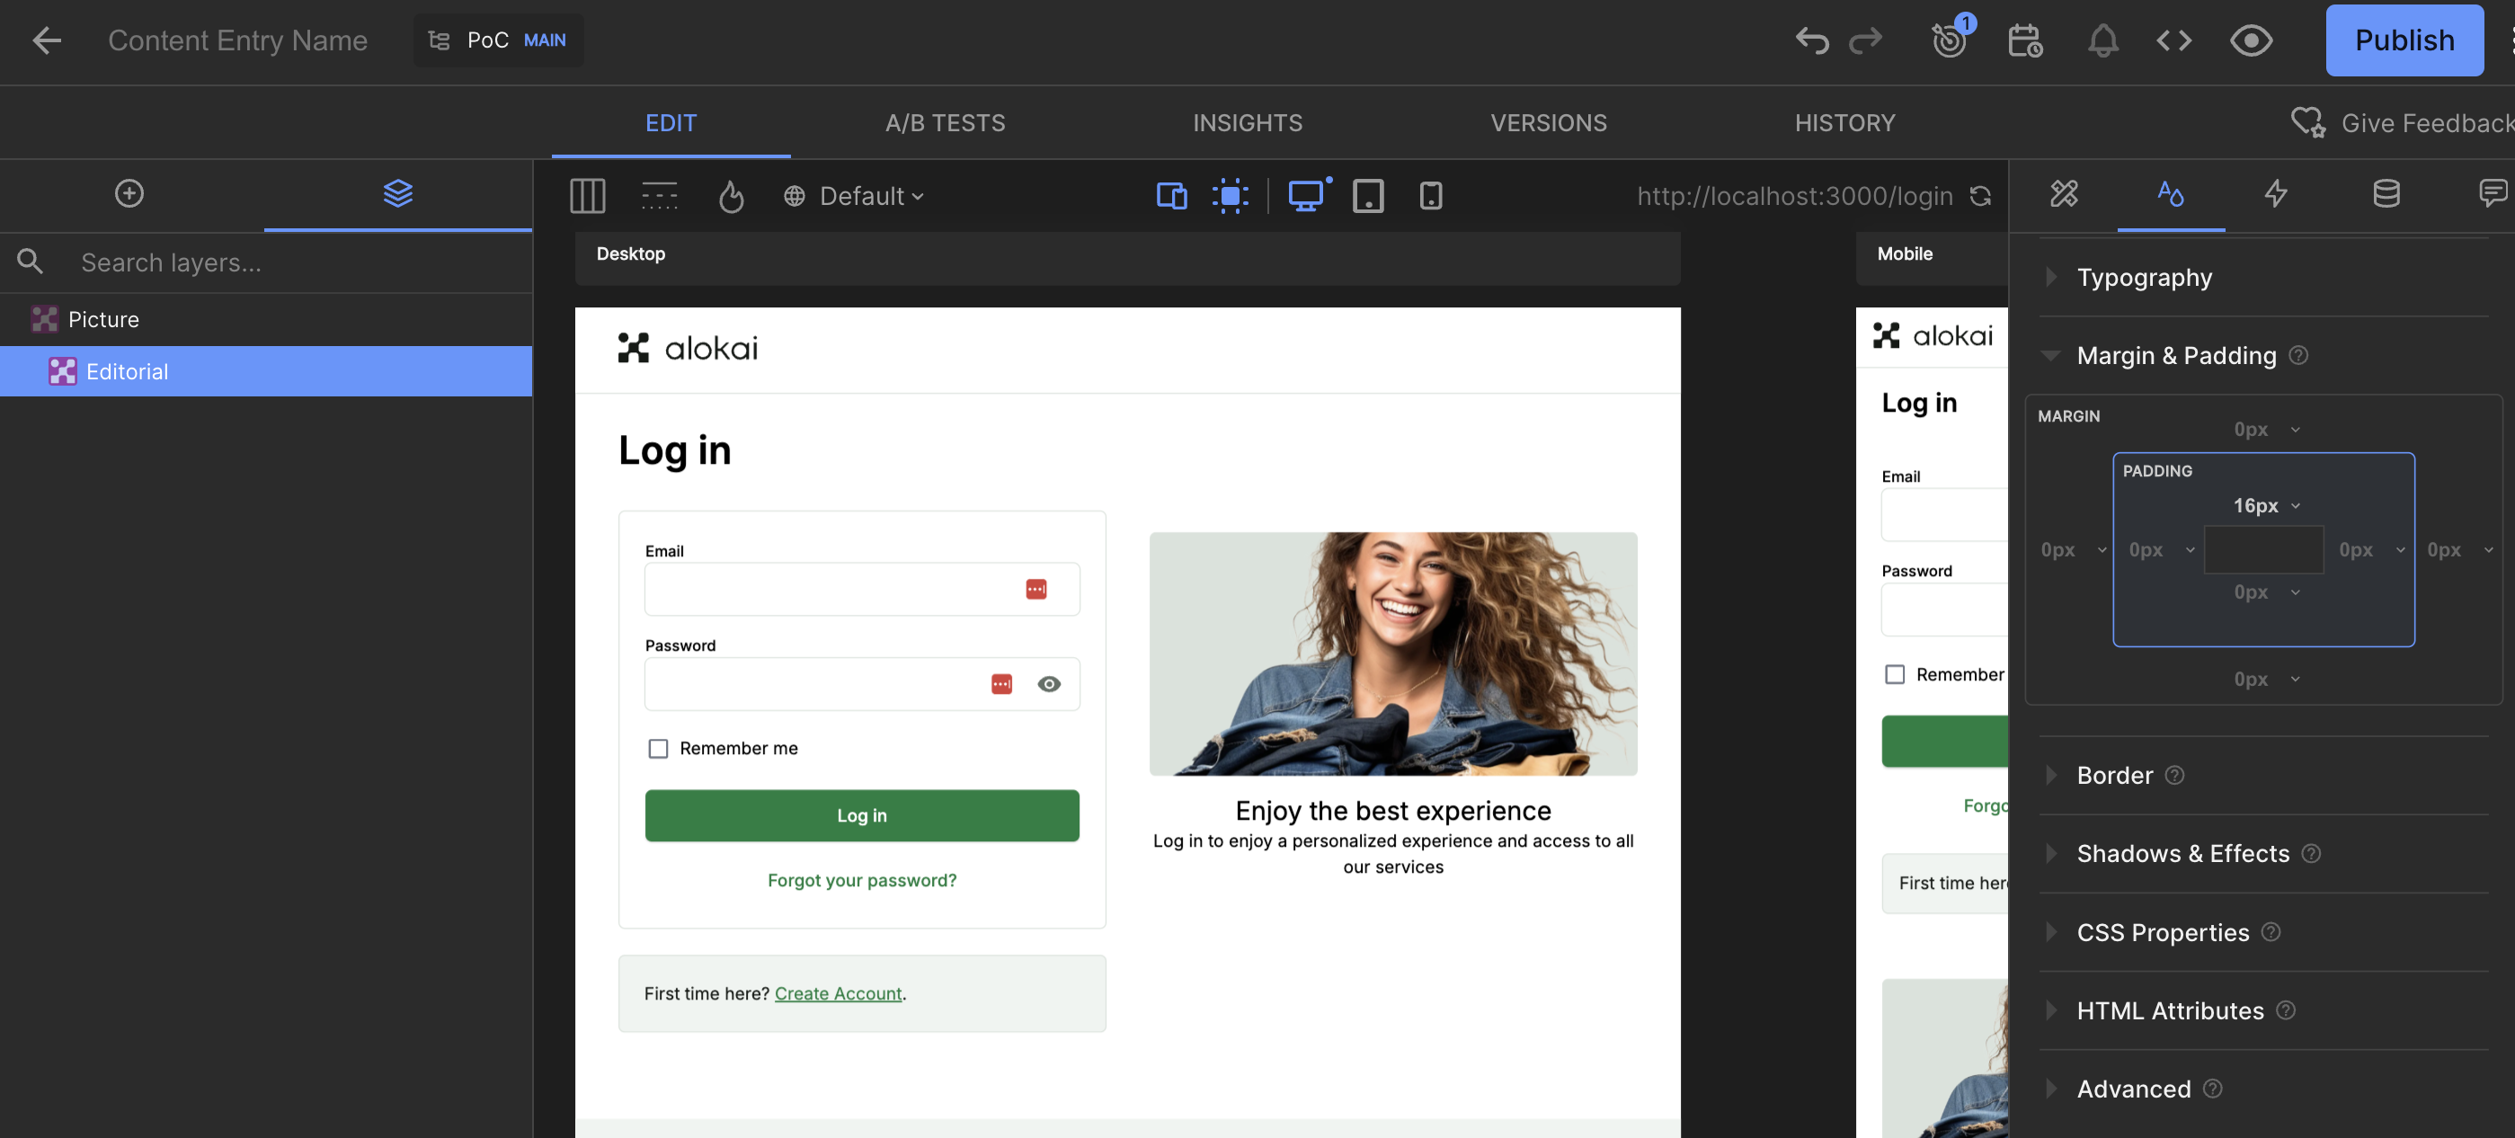2515x1138 pixels.
Task: Click the PoC branch tree icon
Action: 440,40
